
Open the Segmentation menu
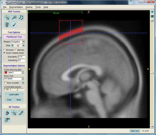pos(16,7)
